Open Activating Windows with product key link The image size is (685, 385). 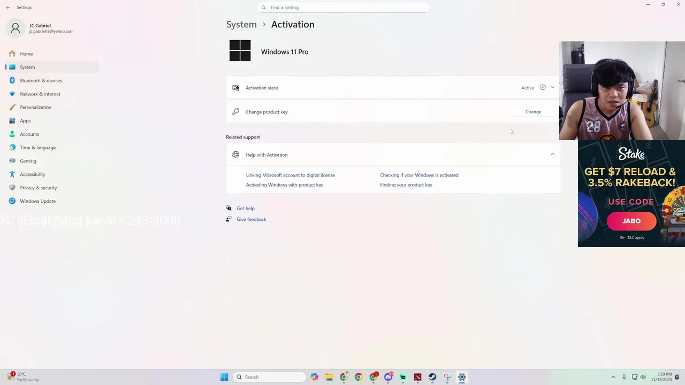[x=284, y=184]
